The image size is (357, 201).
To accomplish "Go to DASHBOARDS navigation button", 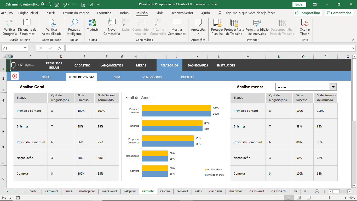I will click(x=198, y=65).
